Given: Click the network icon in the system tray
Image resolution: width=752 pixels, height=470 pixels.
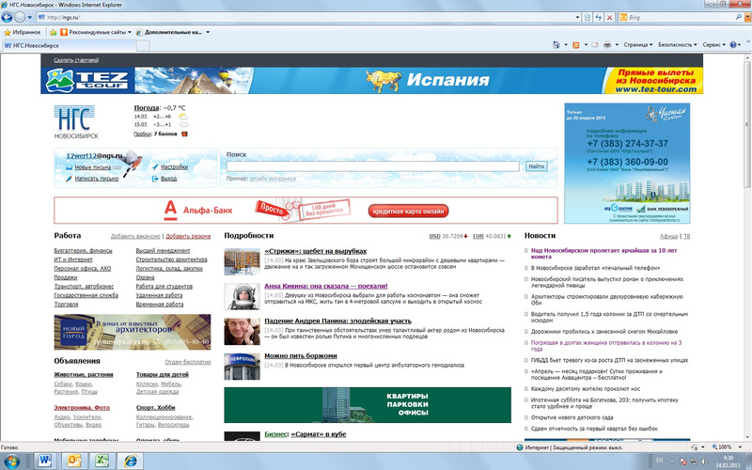Looking at the screenshot, I should [x=695, y=462].
